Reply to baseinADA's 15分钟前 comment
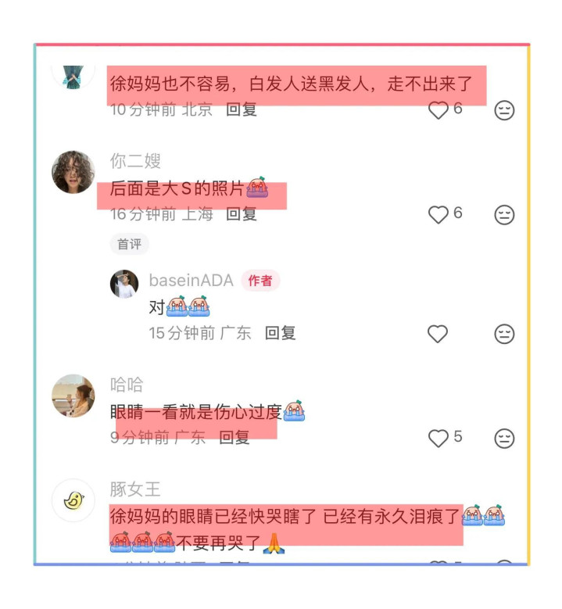This screenshot has width=562, height=609. point(280,333)
